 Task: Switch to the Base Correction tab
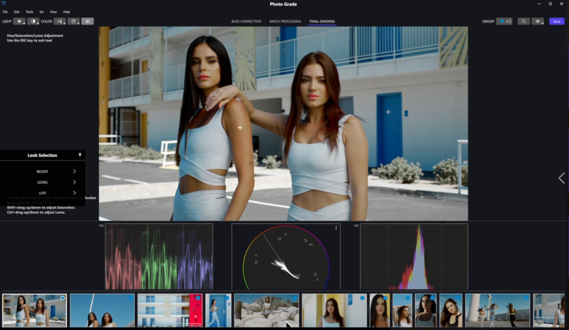[x=246, y=22]
